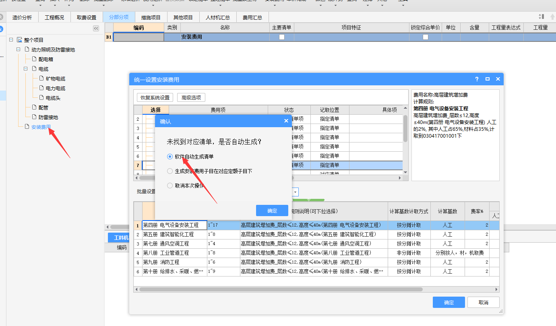The image size is (556, 326).
Task: Click the fee table's scroll-up arrow
Action: pos(405,108)
